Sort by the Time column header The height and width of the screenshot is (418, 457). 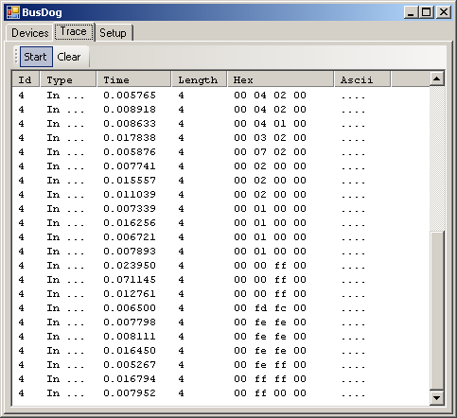click(134, 79)
